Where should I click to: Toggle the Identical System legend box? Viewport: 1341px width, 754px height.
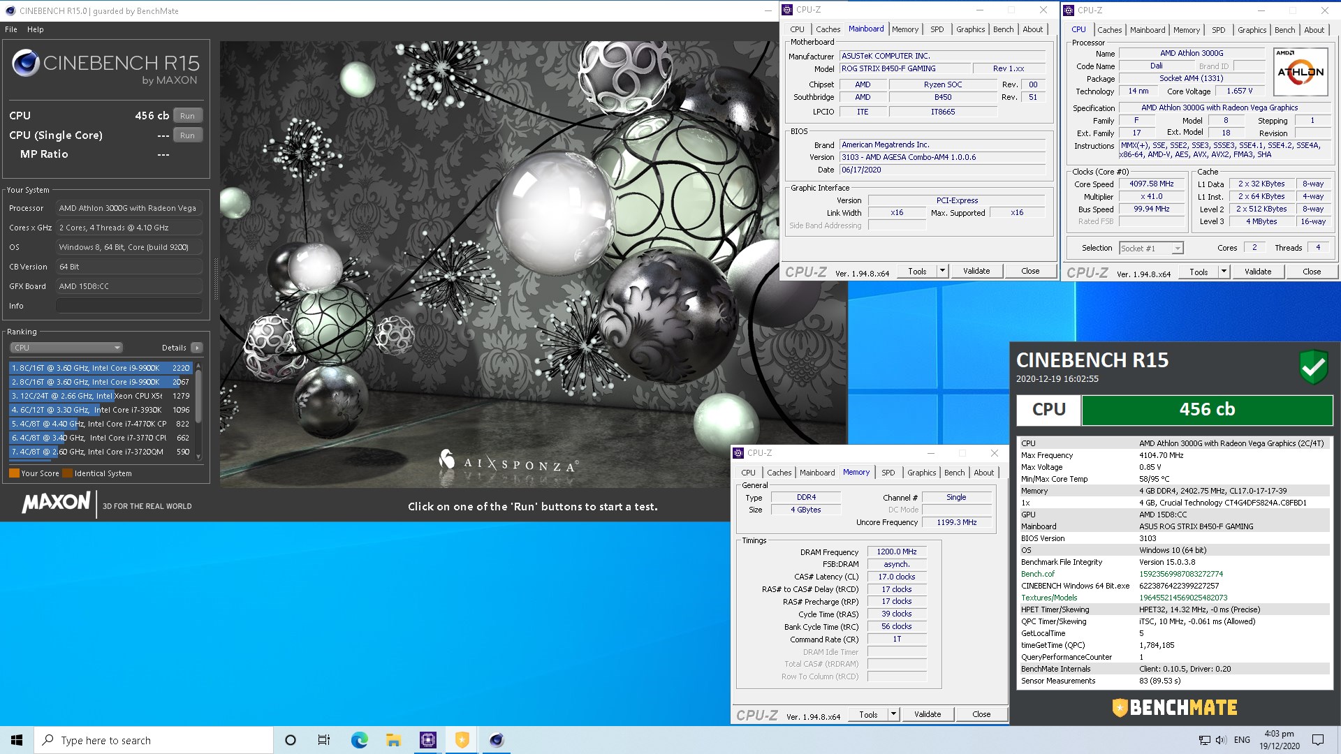pos(67,473)
